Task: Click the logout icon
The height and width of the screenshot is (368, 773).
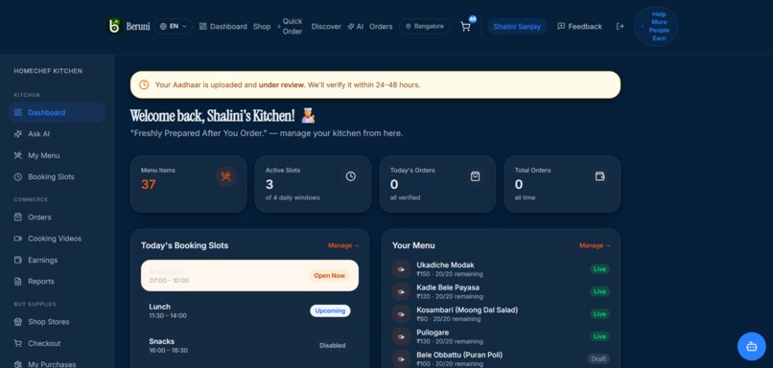Action: 620,26
